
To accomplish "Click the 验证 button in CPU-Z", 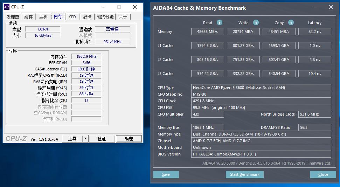I will point(102,139).
